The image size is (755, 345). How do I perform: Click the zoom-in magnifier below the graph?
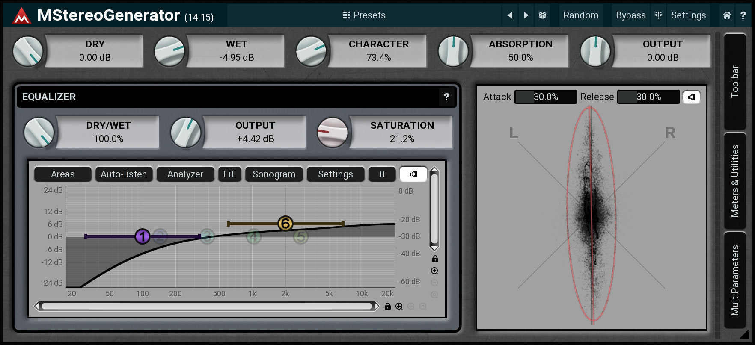click(399, 307)
